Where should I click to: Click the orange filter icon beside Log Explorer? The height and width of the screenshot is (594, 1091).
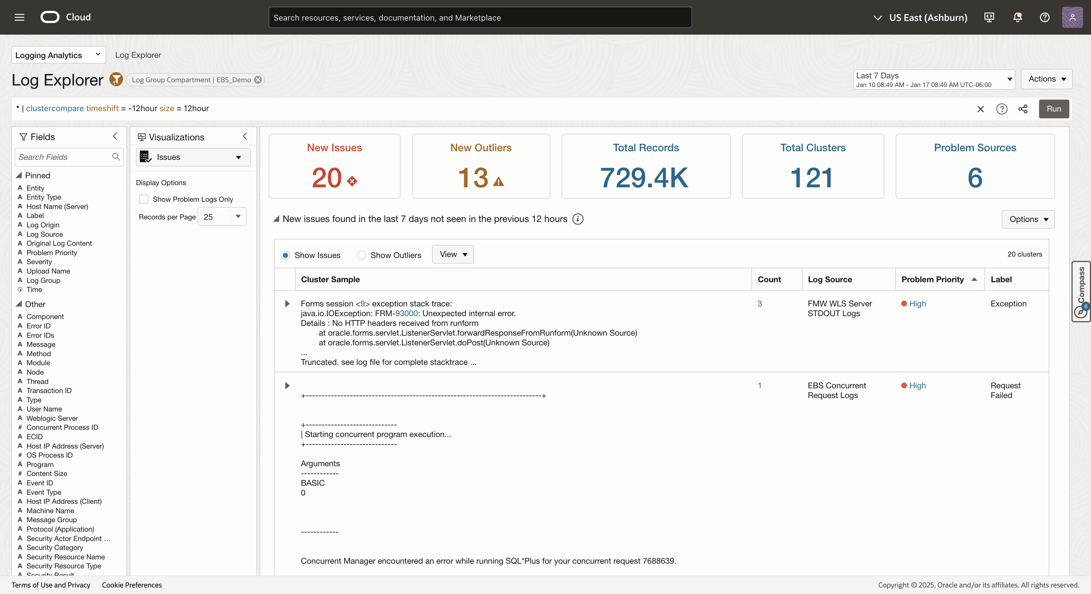115,79
